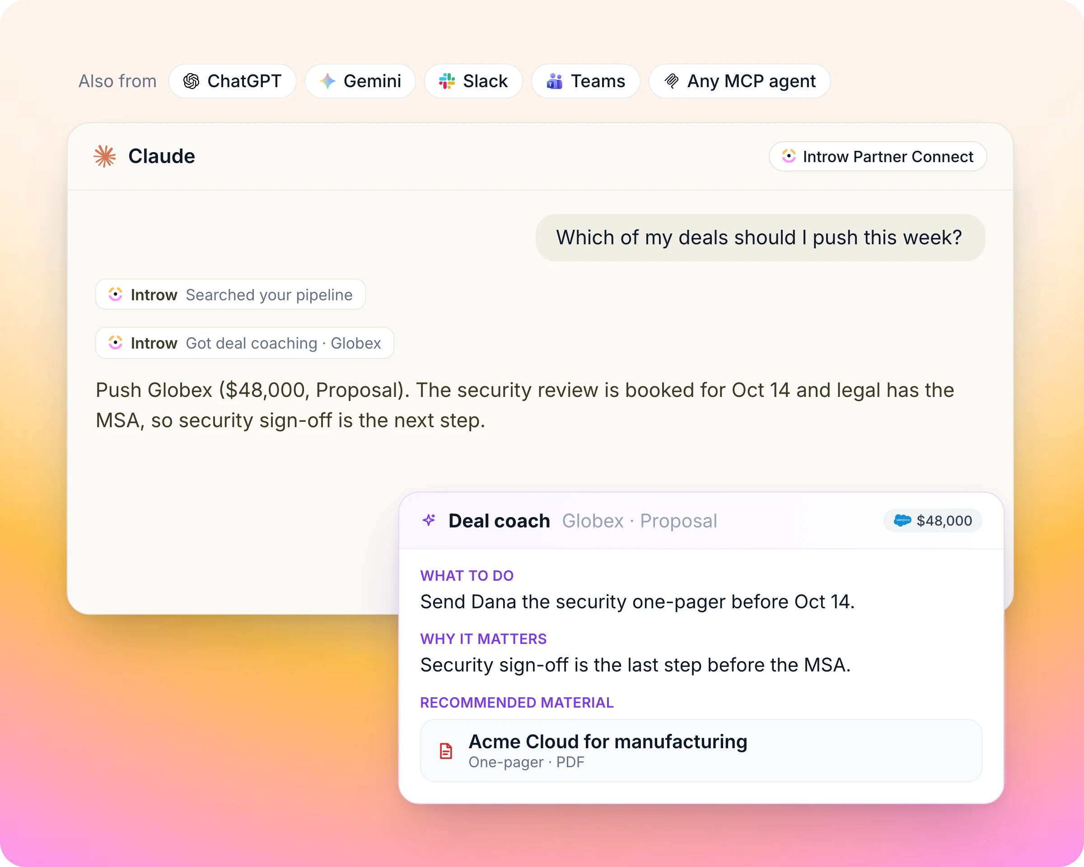Image resolution: width=1084 pixels, height=867 pixels.
Task: Click the $48,000 amount badge
Action: pos(933,520)
